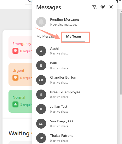Click the Emergency status smiley icon
The image size is (122, 144).
[x=15, y=51]
